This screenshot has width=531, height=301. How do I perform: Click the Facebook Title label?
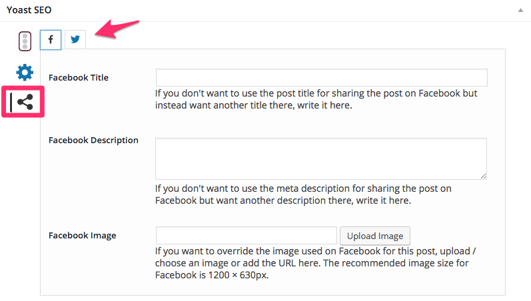coord(79,77)
